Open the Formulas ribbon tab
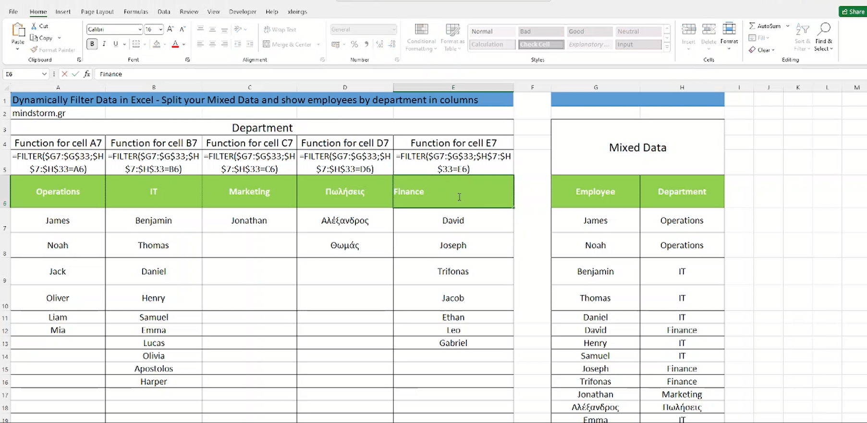This screenshot has height=423, width=867. [135, 12]
